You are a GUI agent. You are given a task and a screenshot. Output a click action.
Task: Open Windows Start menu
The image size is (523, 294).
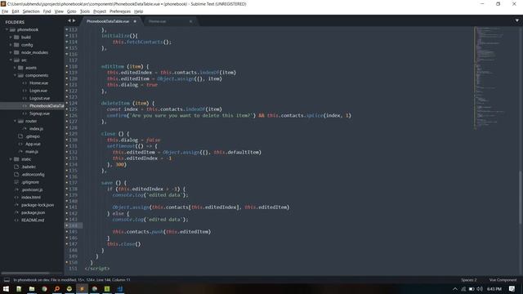pyautogui.click(x=6, y=288)
